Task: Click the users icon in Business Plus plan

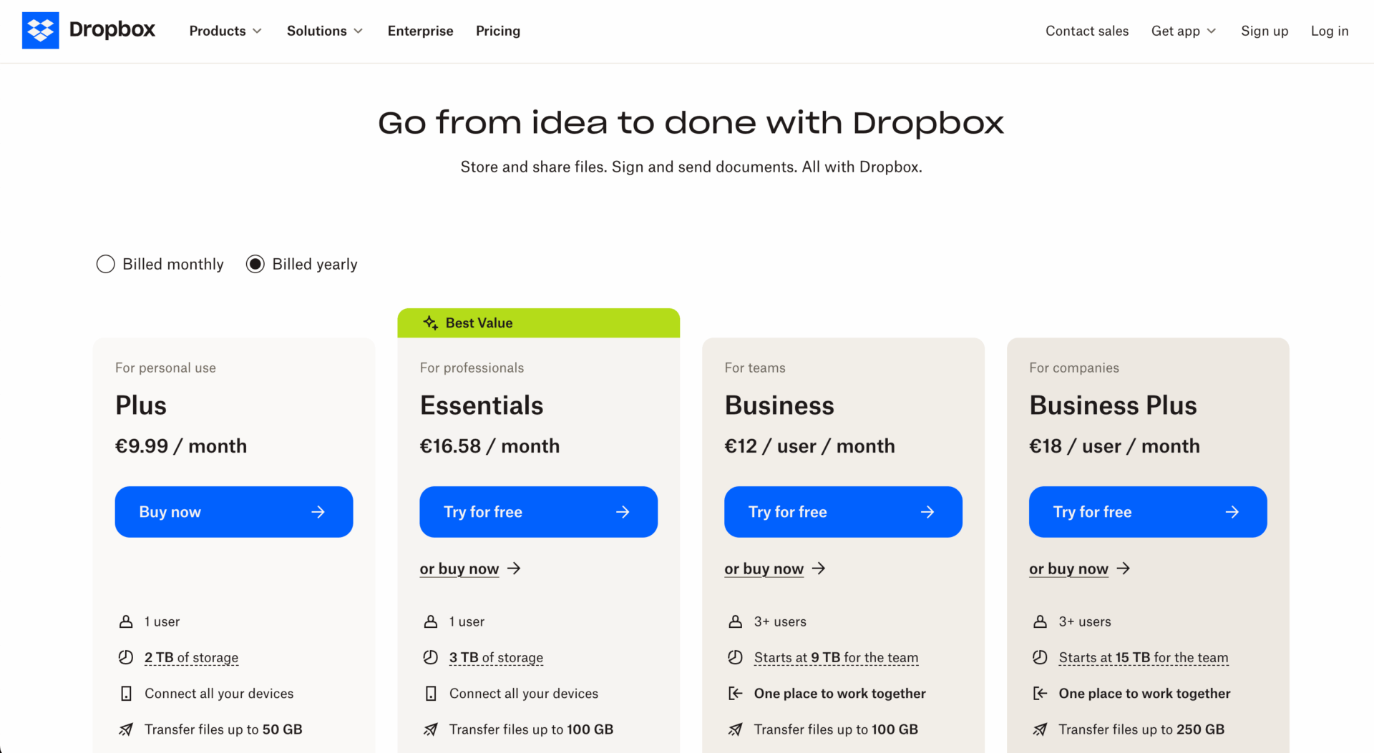Action: point(1041,621)
